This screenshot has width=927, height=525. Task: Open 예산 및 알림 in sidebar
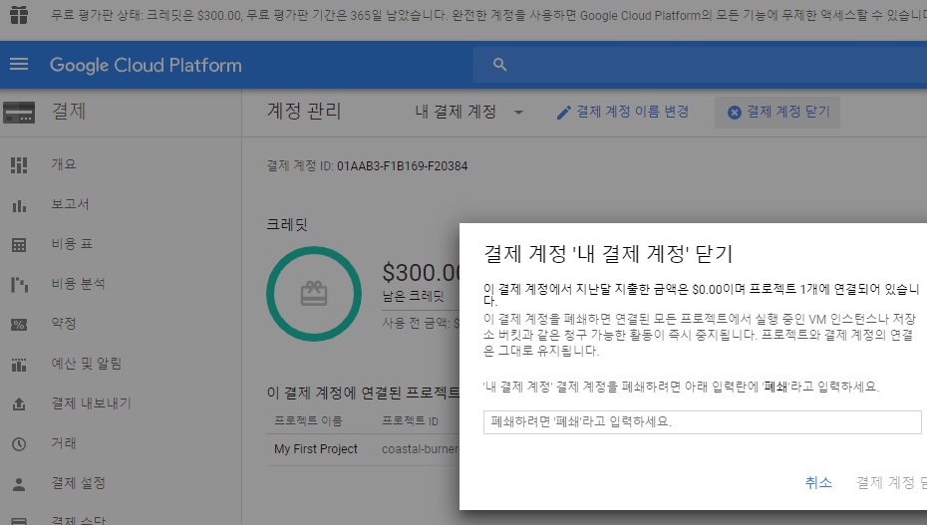[x=87, y=364]
